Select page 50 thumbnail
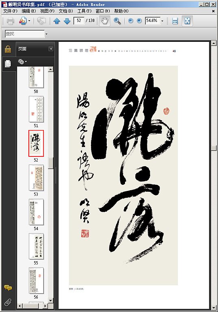Image resolution: width=218 pixels, height=312 pixels. [36, 77]
